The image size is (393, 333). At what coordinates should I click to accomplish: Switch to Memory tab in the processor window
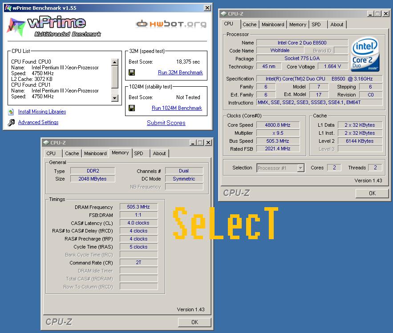coord(298,24)
